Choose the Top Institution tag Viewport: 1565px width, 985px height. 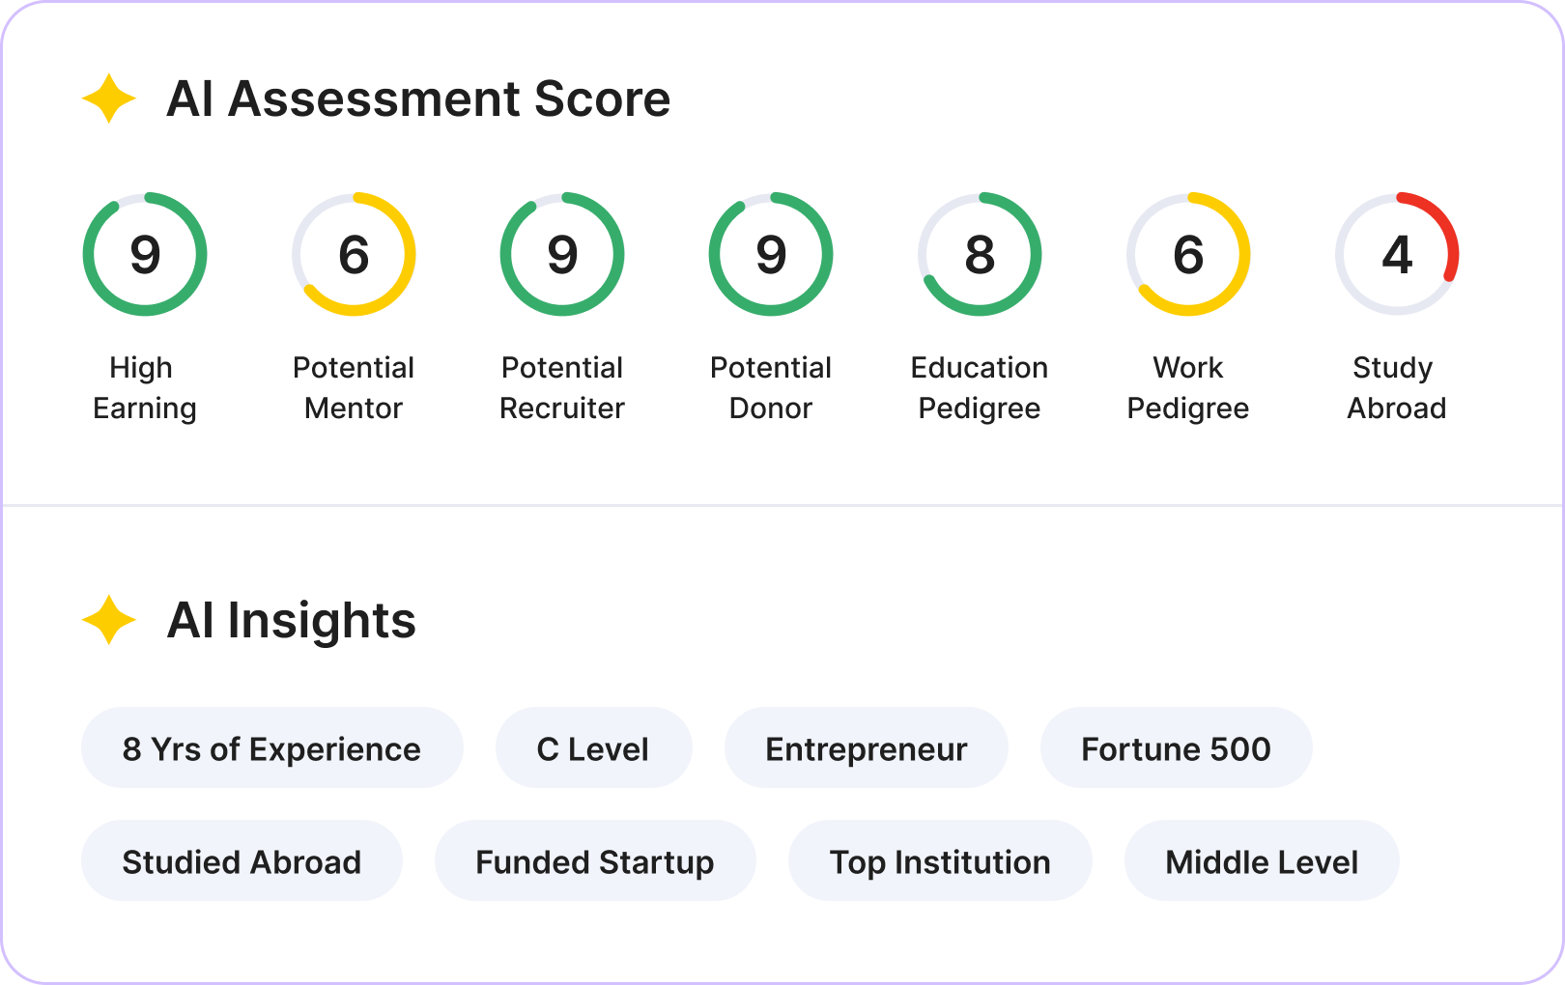pyautogui.click(x=940, y=861)
